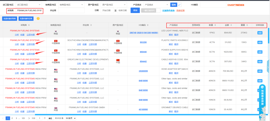
Task: Click the UK flag in the 英国 row
Action: tap(55, 108)
